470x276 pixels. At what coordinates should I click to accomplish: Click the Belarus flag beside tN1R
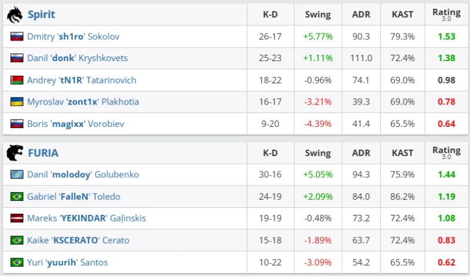17,80
